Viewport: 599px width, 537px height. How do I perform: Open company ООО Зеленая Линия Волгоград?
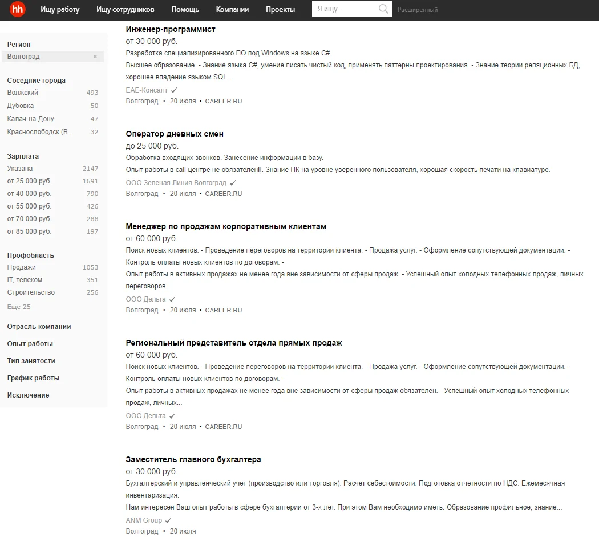[176, 183]
